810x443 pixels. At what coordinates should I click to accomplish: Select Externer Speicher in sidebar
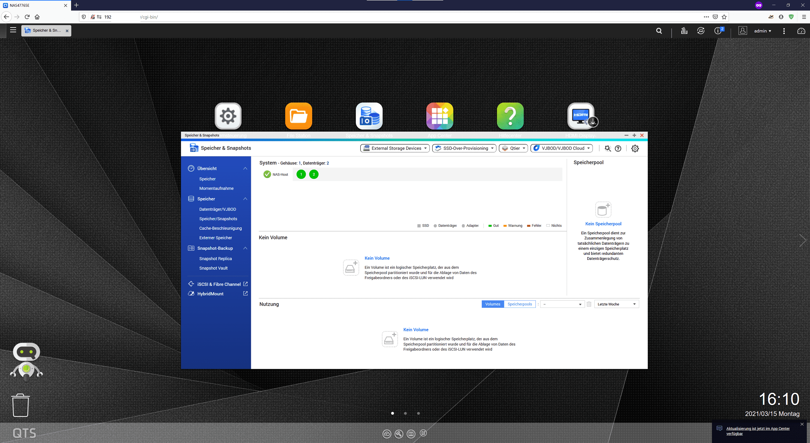point(216,238)
